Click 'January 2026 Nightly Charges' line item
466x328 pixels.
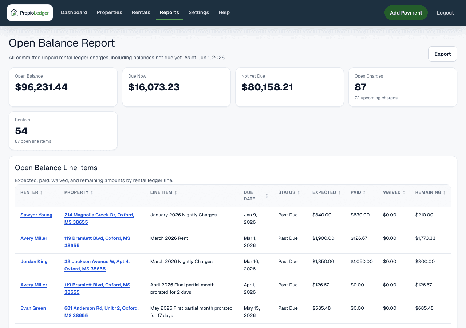[x=183, y=215]
